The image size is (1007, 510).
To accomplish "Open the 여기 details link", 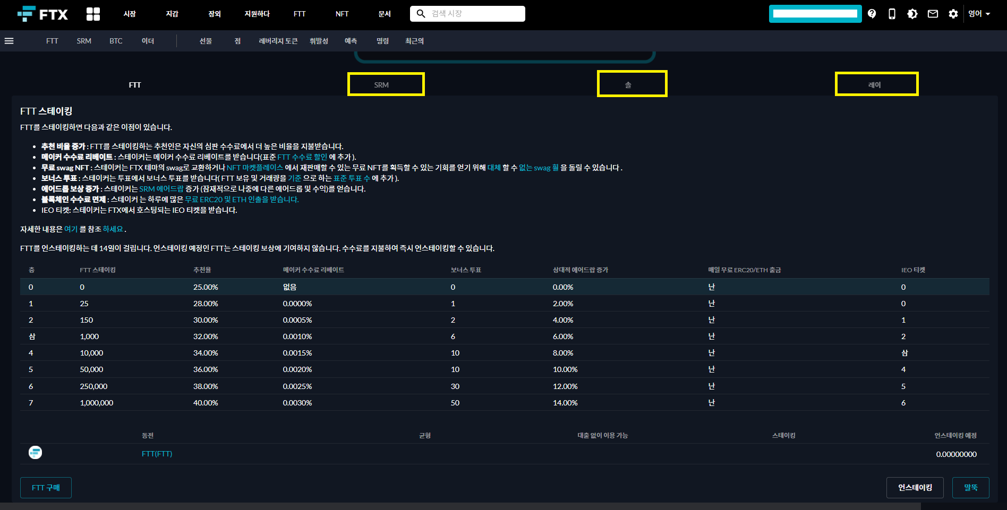I will coord(71,229).
